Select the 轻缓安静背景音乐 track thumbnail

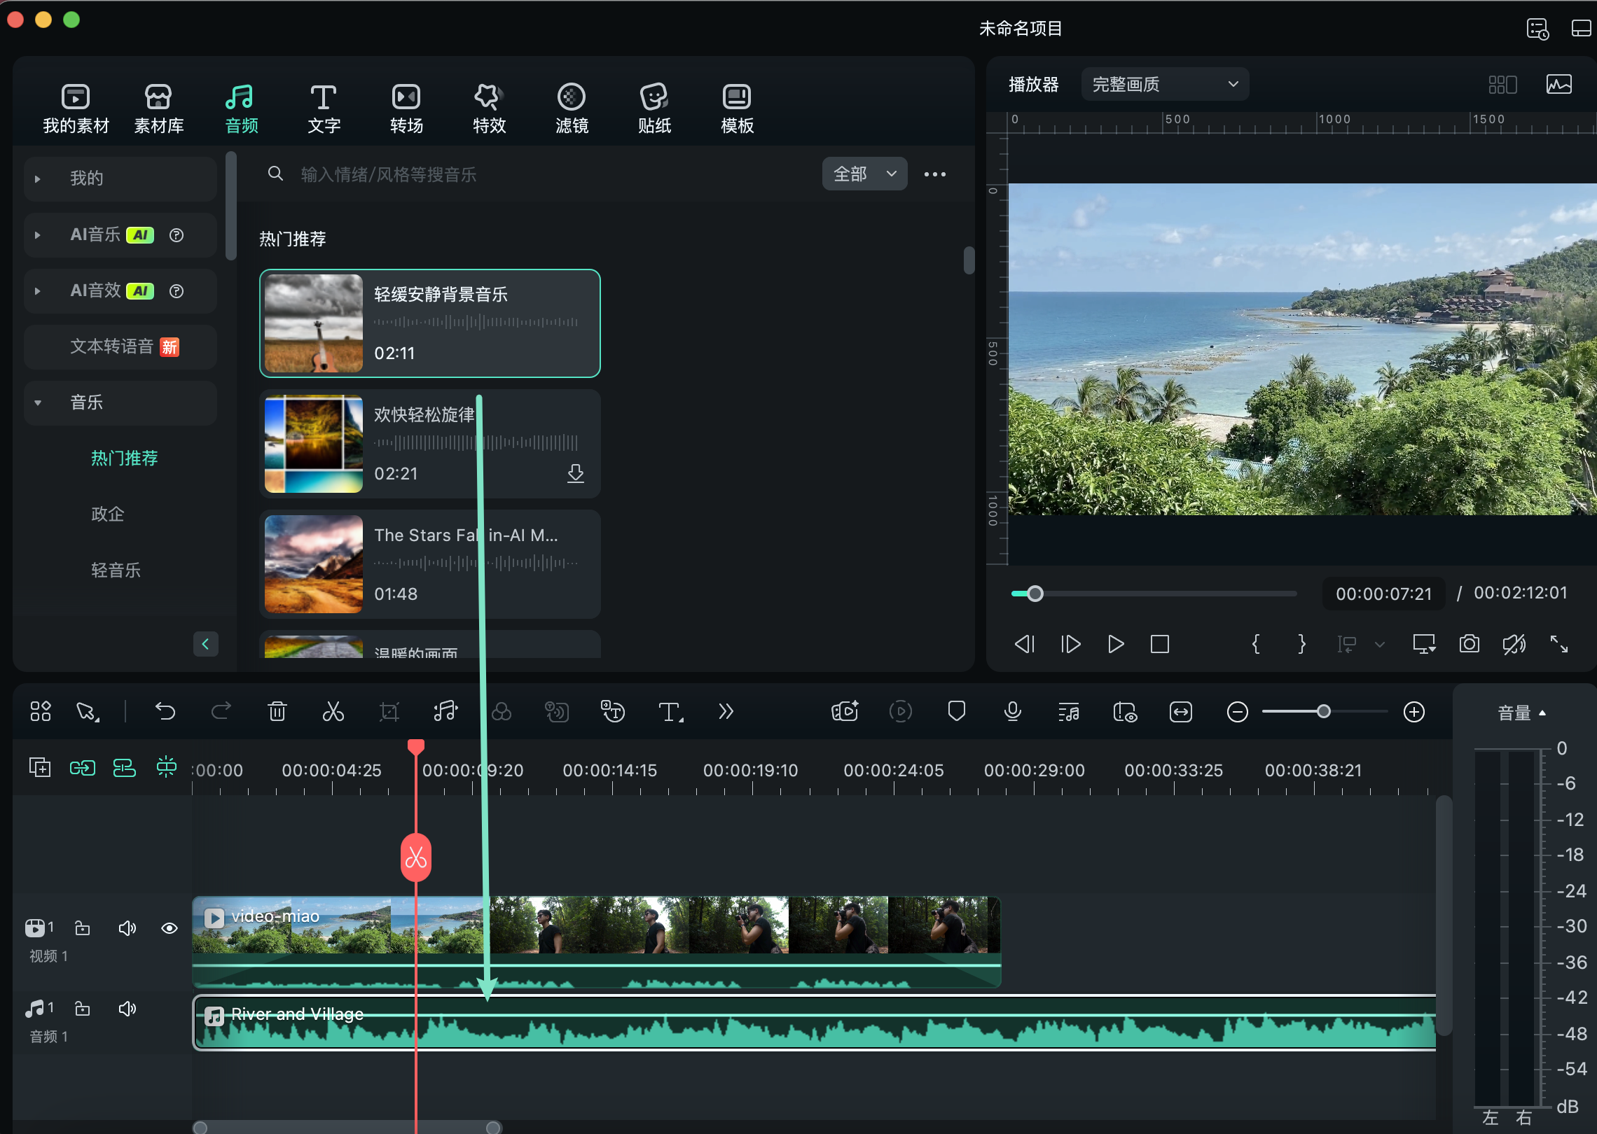(x=314, y=323)
